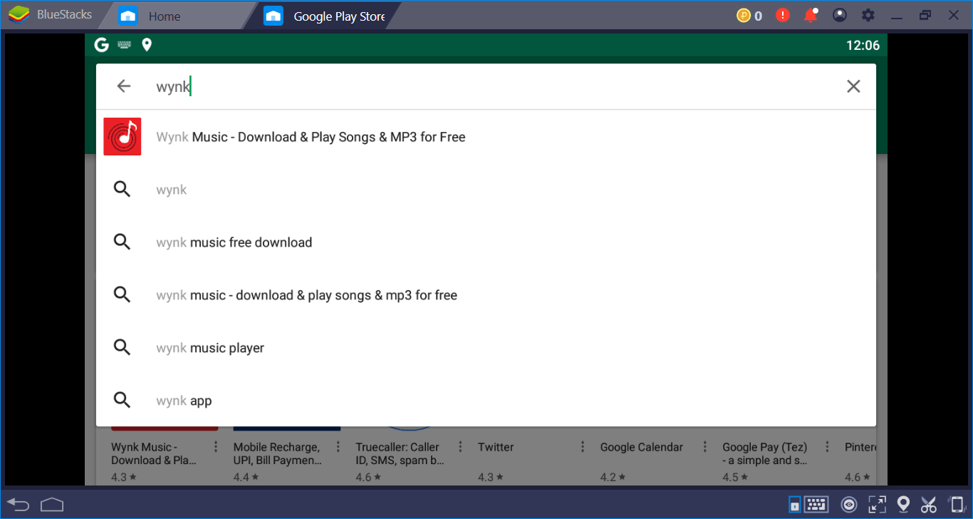Click the shake device icon

point(957,505)
